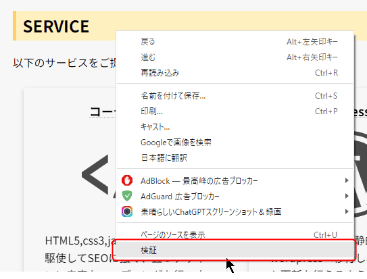This screenshot has width=367, height=279.
Task: Click the AdBlock red hand icon
Action: [x=127, y=180]
